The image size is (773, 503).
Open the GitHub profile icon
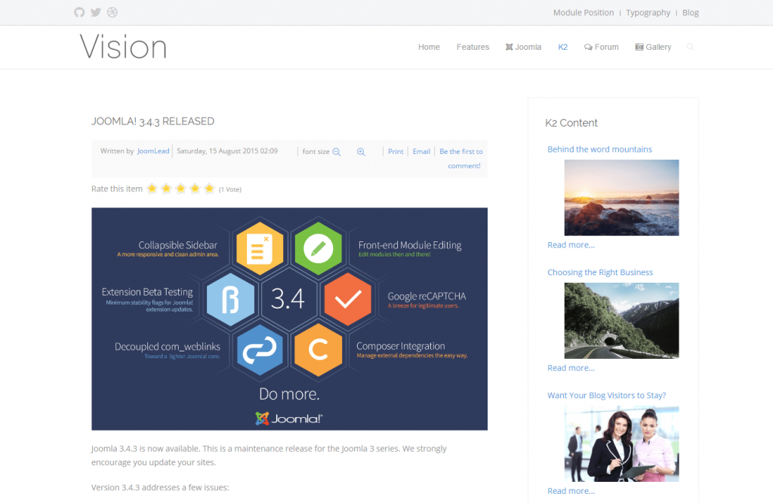[x=79, y=12]
